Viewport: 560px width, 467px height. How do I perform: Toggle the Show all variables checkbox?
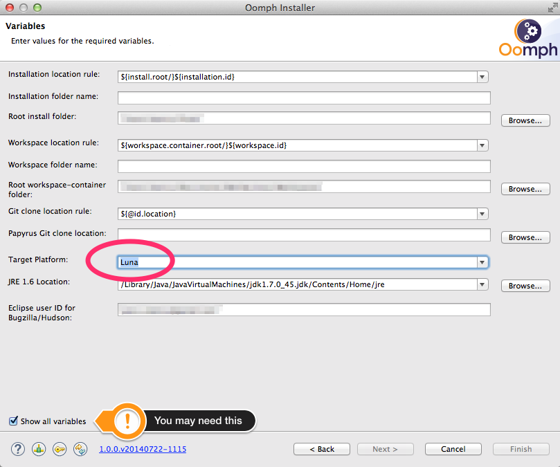13,421
